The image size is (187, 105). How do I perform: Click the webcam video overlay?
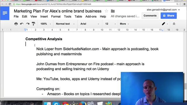pos(152,88)
